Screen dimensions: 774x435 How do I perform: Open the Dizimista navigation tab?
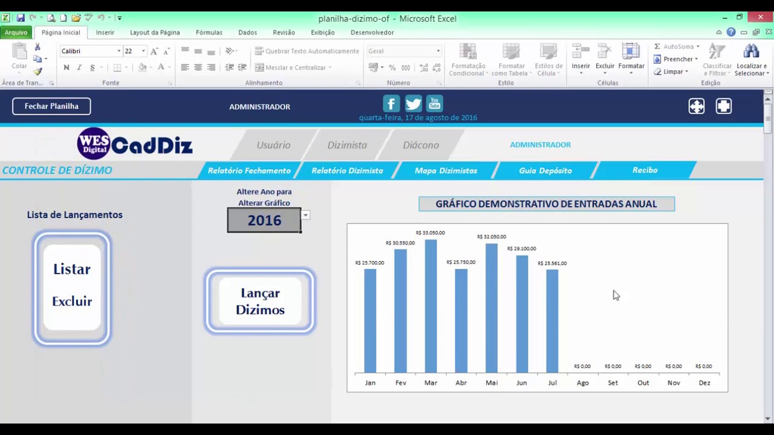pyautogui.click(x=347, y=145)
